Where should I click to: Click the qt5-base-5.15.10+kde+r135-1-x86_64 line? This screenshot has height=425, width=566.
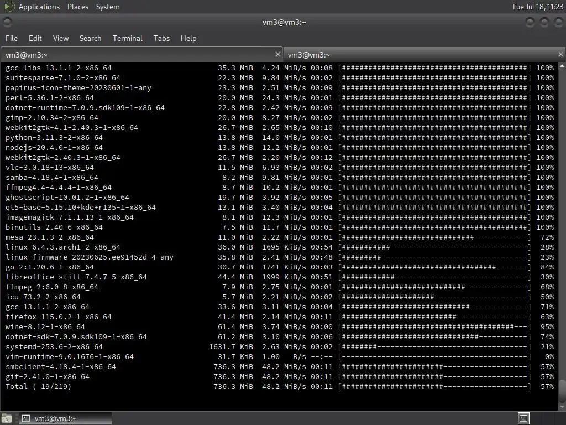coord(279,207)
